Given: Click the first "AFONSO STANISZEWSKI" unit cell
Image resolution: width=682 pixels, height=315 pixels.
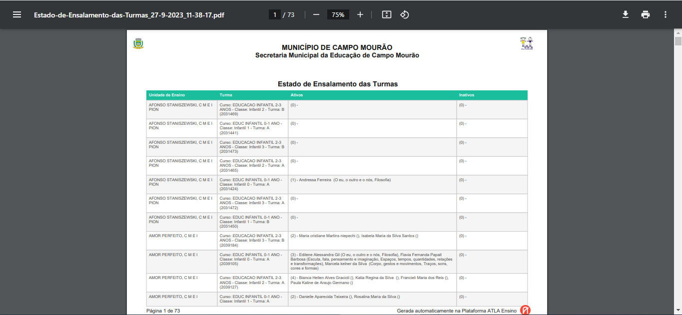Looking at the screenshot, I should [182, 109].
